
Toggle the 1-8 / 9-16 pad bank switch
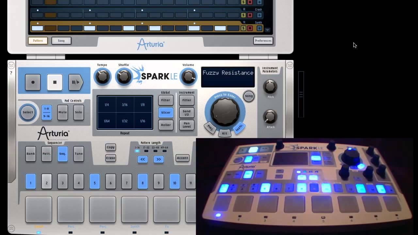[47, 112]
